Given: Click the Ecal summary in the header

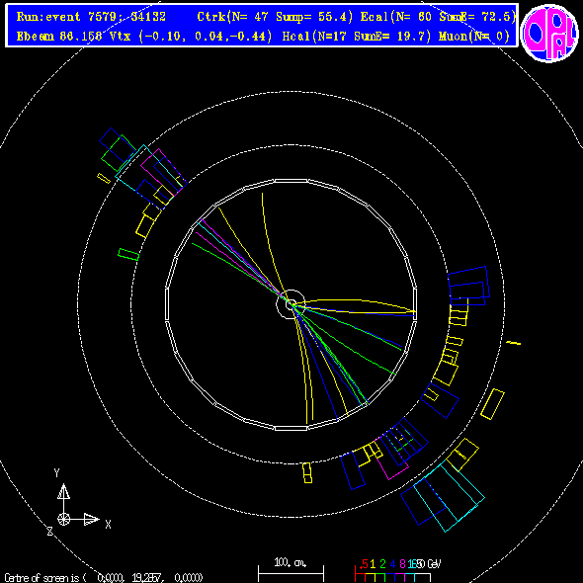Looking at the screenshot, I should tap(438, 17).
